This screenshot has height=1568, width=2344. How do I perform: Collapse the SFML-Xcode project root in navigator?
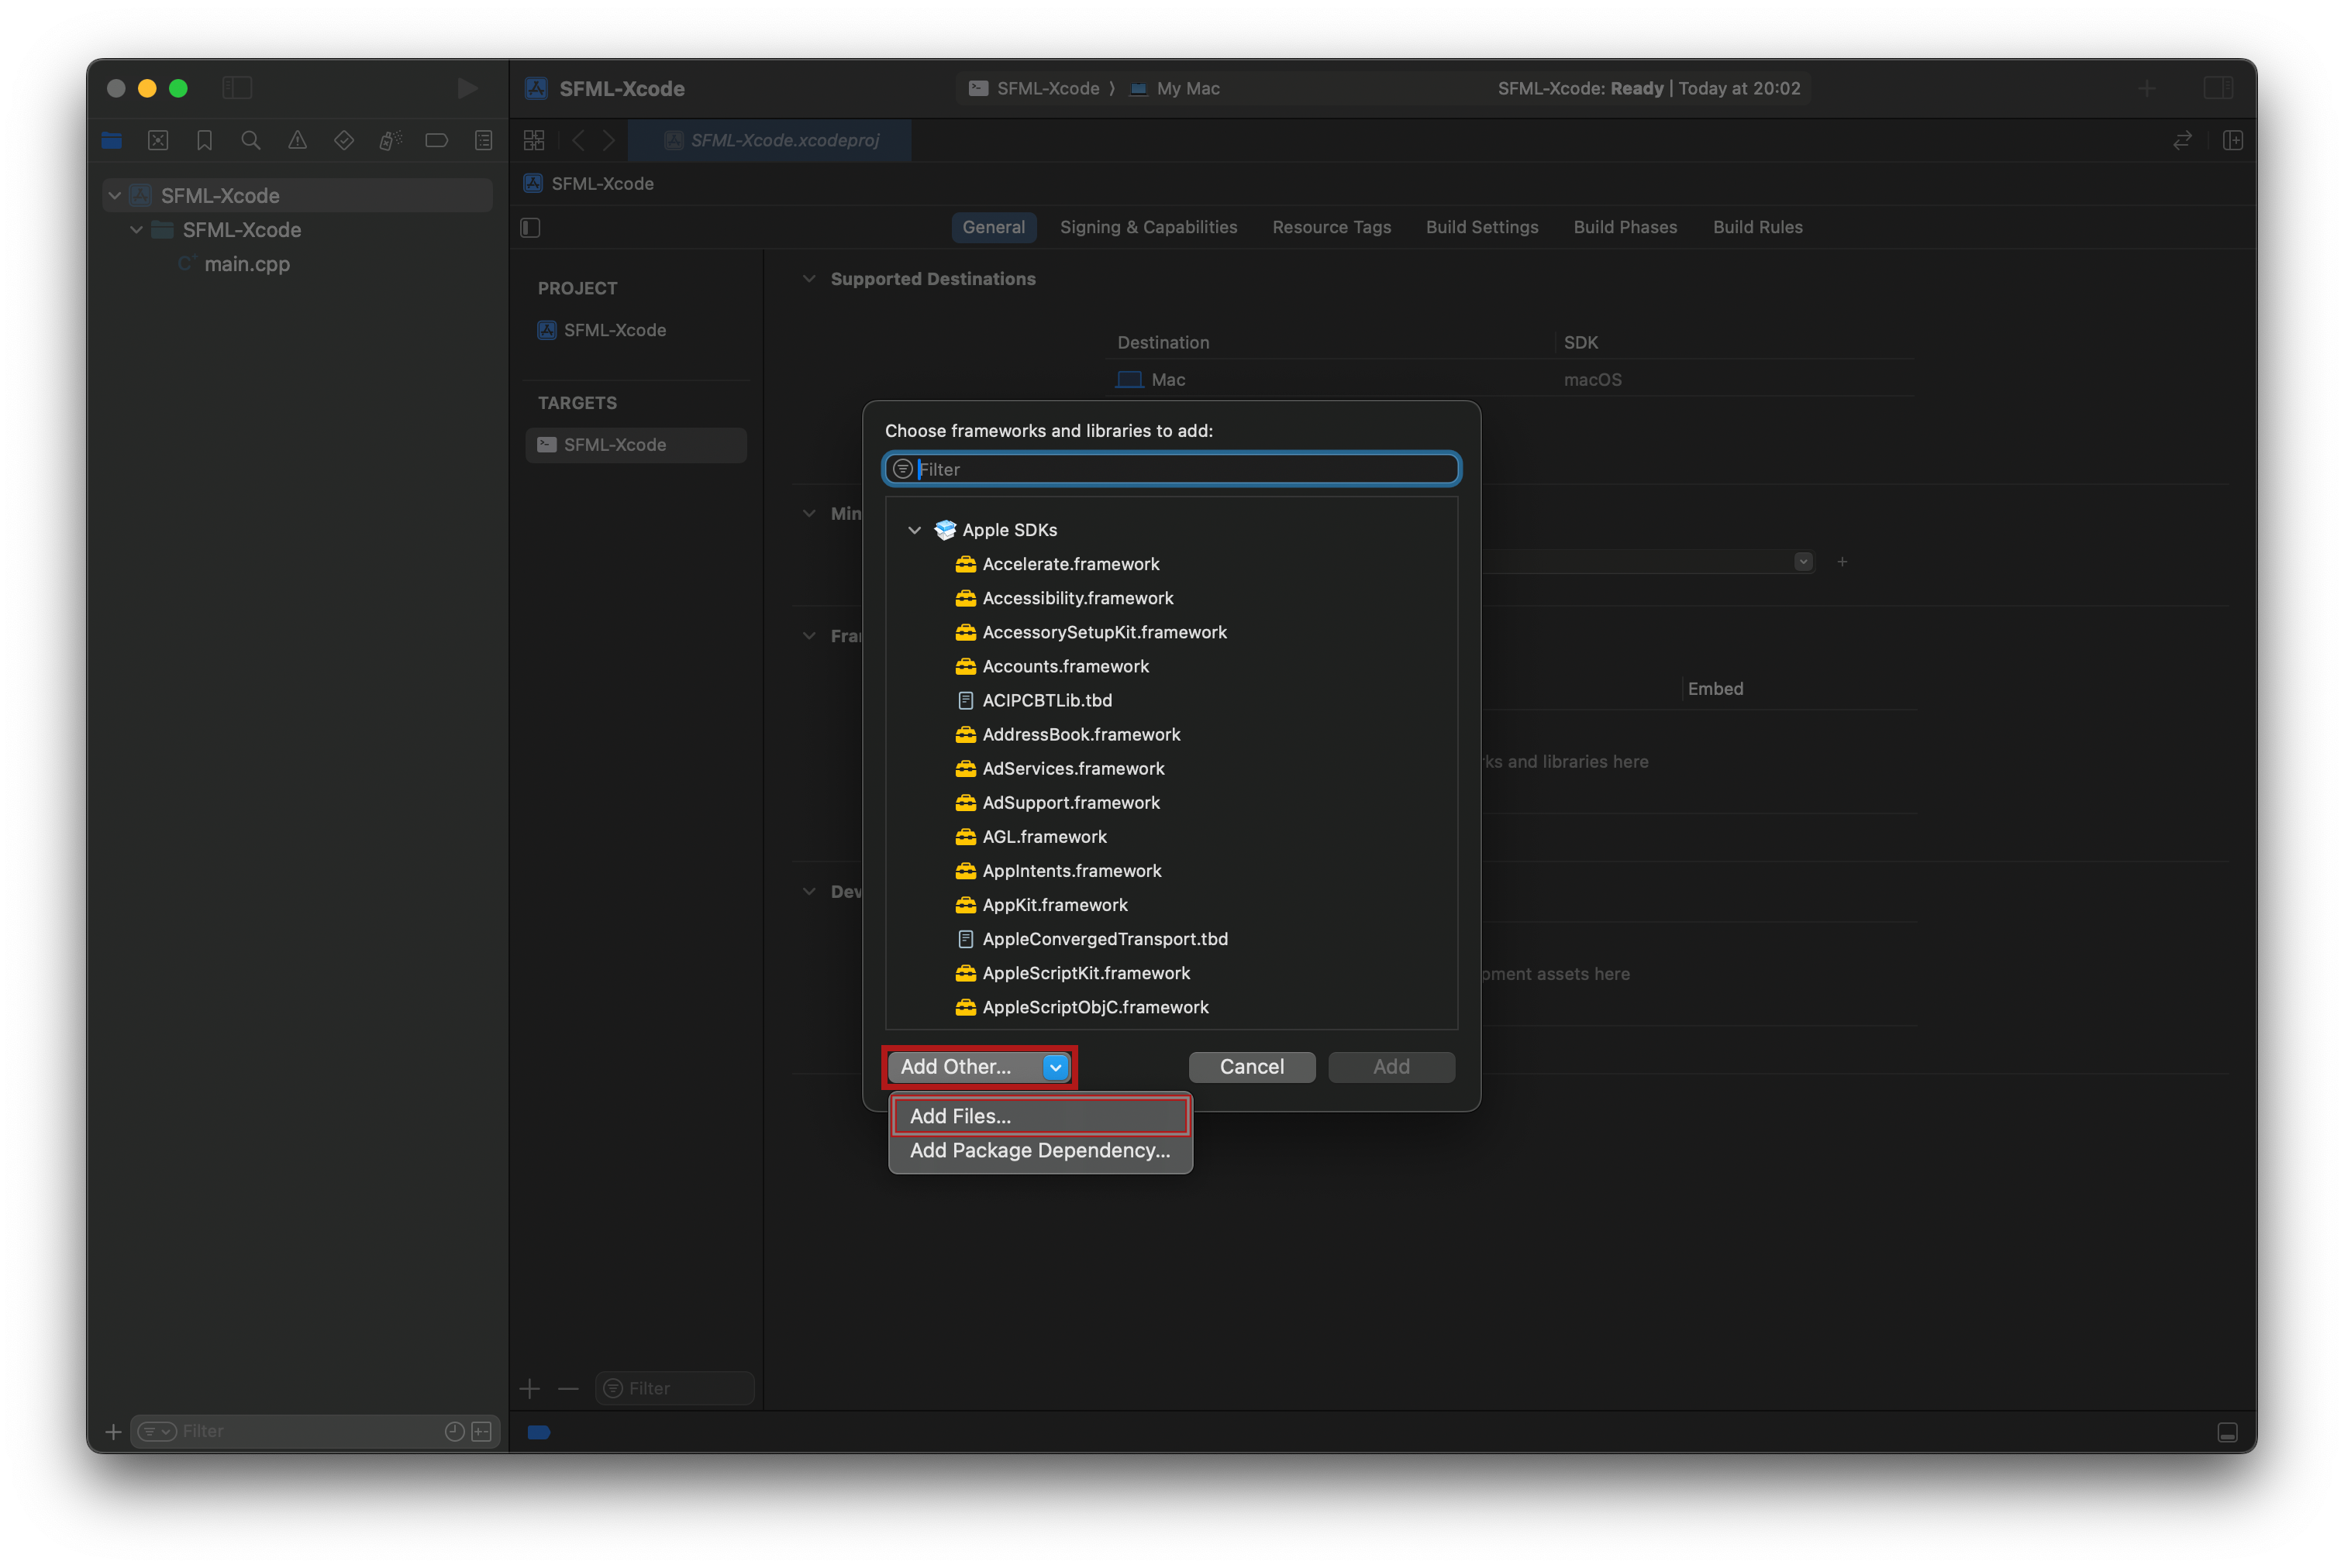[x=115, y=195]
